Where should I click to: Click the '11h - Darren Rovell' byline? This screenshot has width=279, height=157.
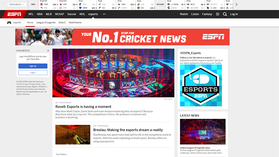[x=63, y=102]
